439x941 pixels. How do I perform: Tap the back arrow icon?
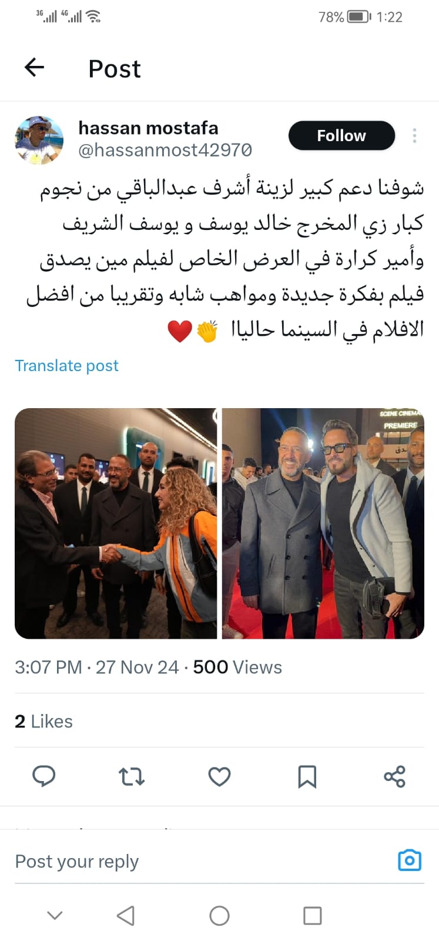tap(34, 68)
